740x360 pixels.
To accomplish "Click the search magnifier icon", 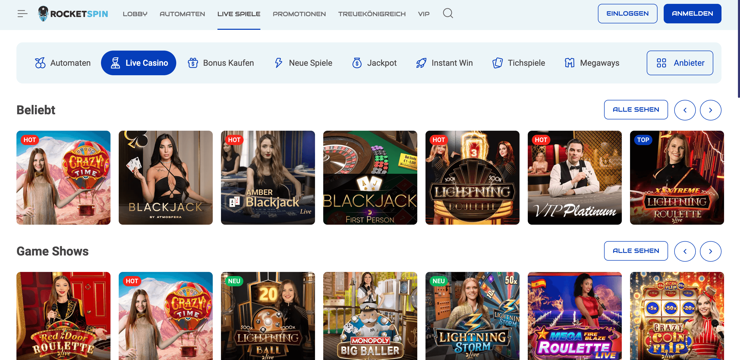I will (448, 13).
